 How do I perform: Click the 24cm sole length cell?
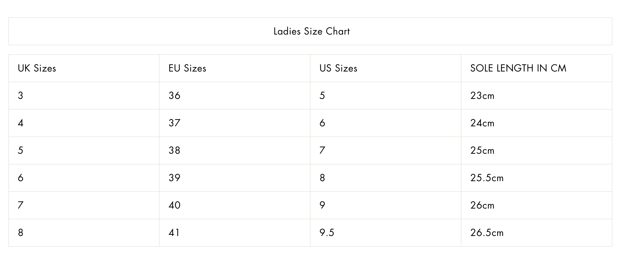point(482,123)
